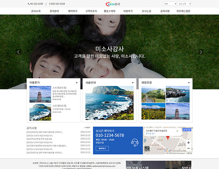Open the SNS dropdown

click(170, 4)
